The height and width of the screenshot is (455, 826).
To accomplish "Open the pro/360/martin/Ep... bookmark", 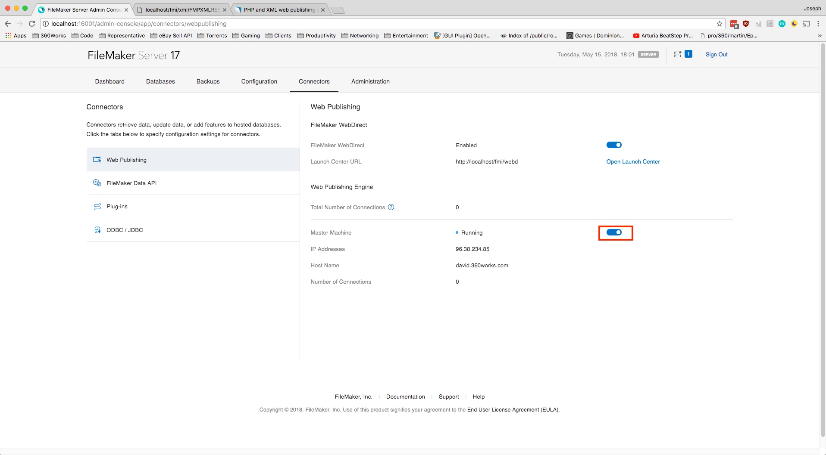I will (x=729, y=36).
